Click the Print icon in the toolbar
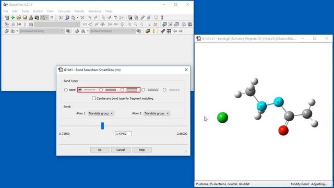This screenshot has width=334, height=188. click(x=31, y=17)
